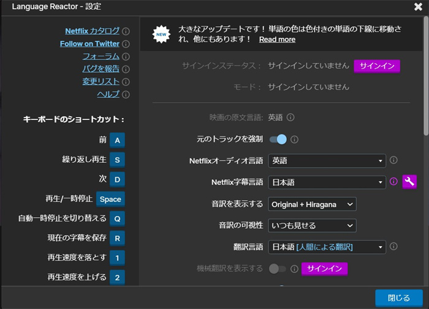Open 音訳を表示する Original + Hiragana dropdown
Viewport: 429px width, 309px height.
pyautogui.click(x=312, y=204)
